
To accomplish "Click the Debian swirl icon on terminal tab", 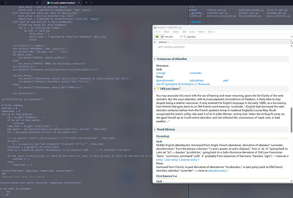I will tap(44, 3).
